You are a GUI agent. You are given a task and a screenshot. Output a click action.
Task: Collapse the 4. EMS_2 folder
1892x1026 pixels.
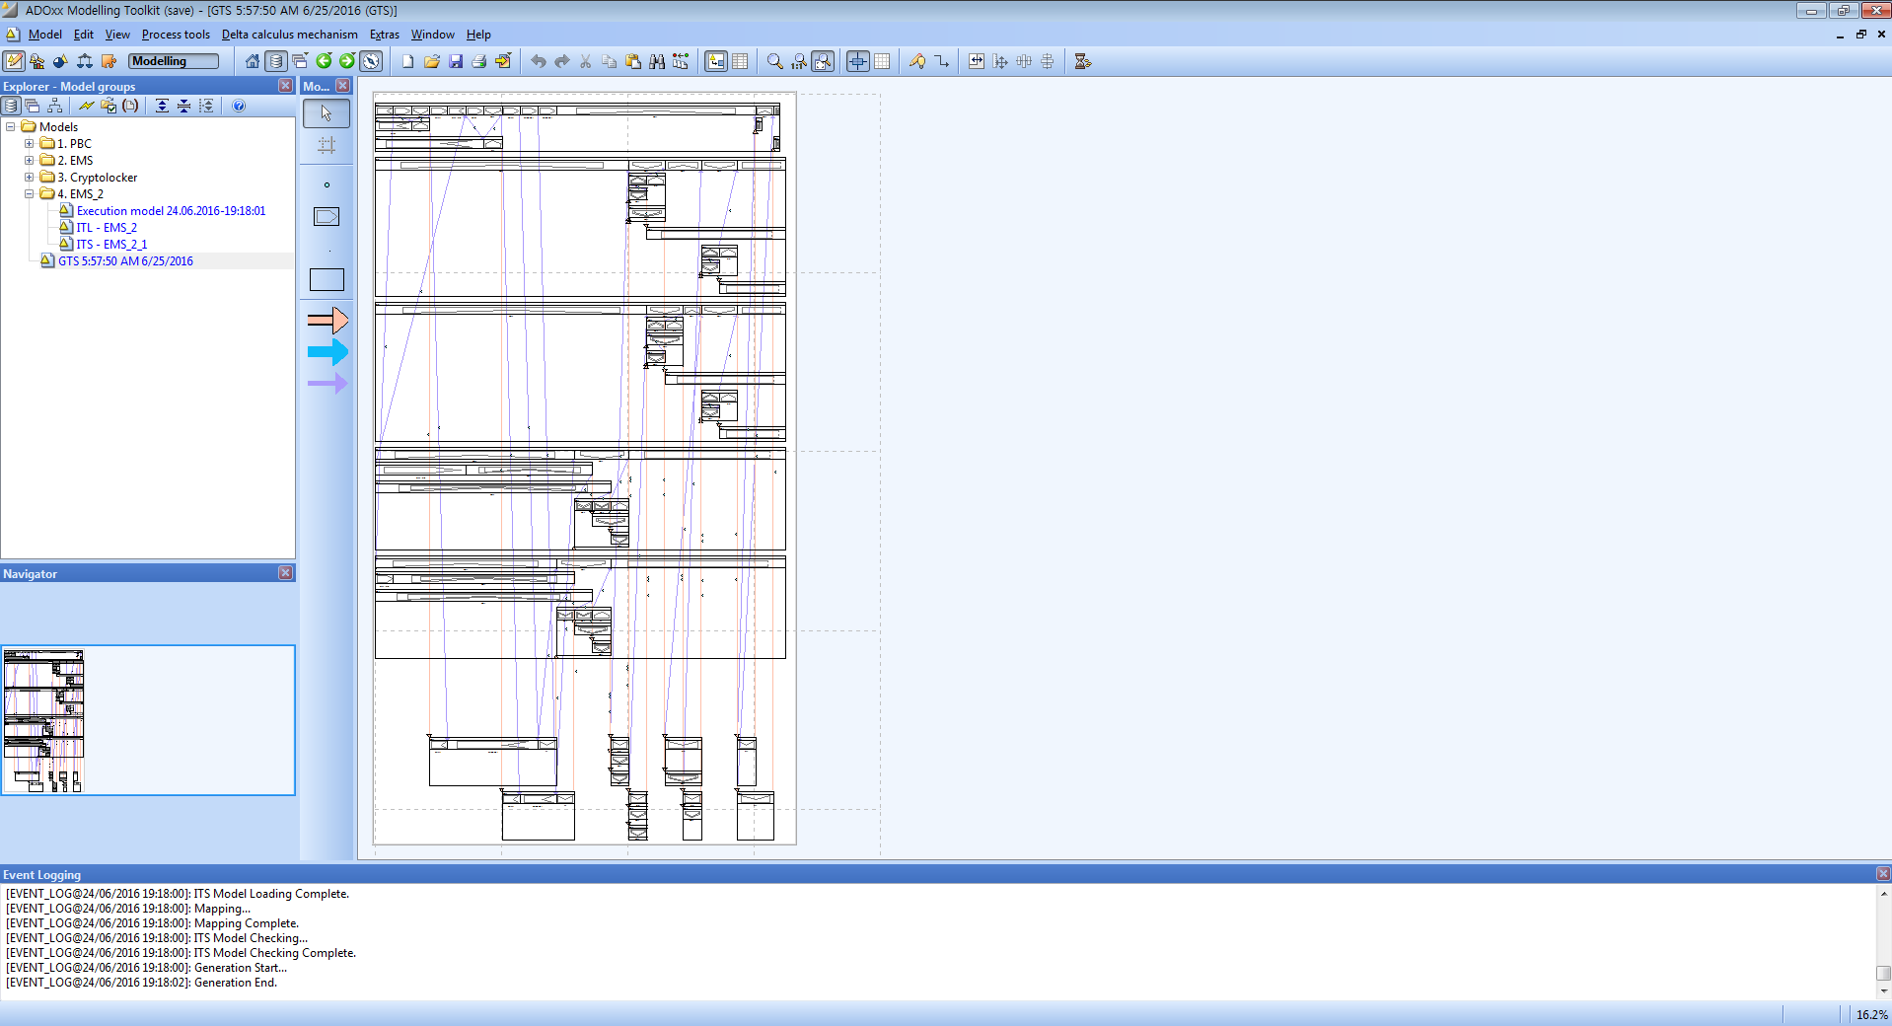pyautogui.click(x=30, y=193)
